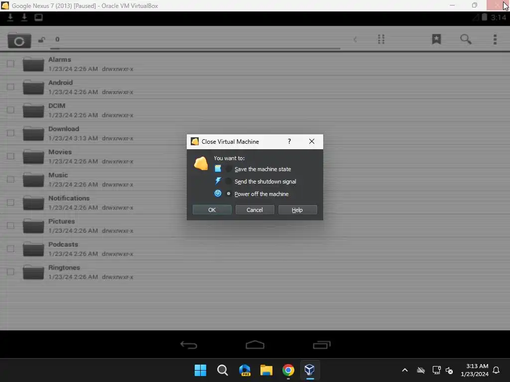Viewport: 510px width, 382px height.
Task: Open the Alarms folder icon
Action: (x=33, y=64)
